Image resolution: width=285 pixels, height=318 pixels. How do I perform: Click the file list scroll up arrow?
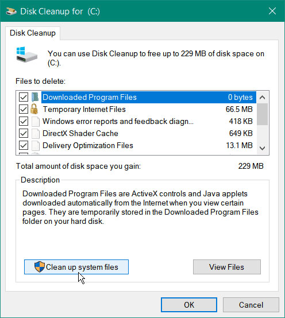point(262,98)
